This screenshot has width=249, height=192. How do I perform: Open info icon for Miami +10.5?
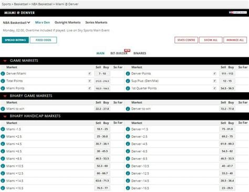click(3, 166)
